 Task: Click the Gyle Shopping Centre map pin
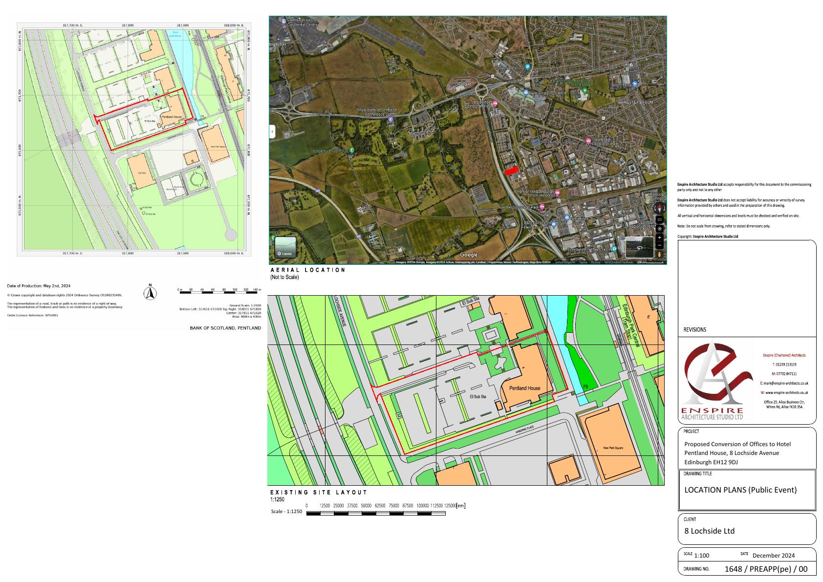point(527,92)
